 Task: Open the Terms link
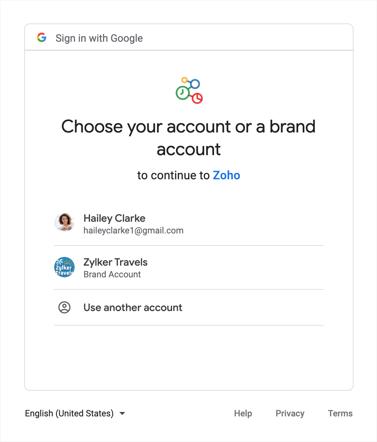[340, 413]
